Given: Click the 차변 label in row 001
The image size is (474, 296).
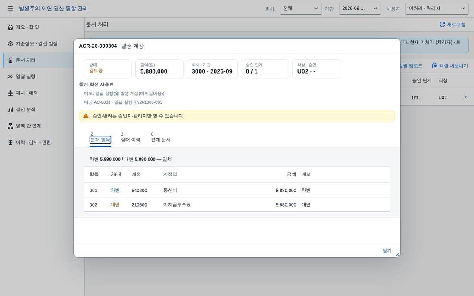Looking at the screenshot, I should [x=115, y=191].
